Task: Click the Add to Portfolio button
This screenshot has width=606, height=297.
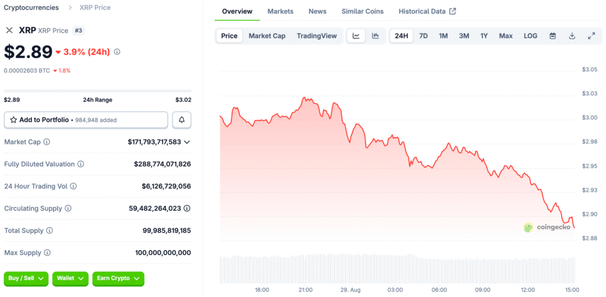Action: pos(86,120)
